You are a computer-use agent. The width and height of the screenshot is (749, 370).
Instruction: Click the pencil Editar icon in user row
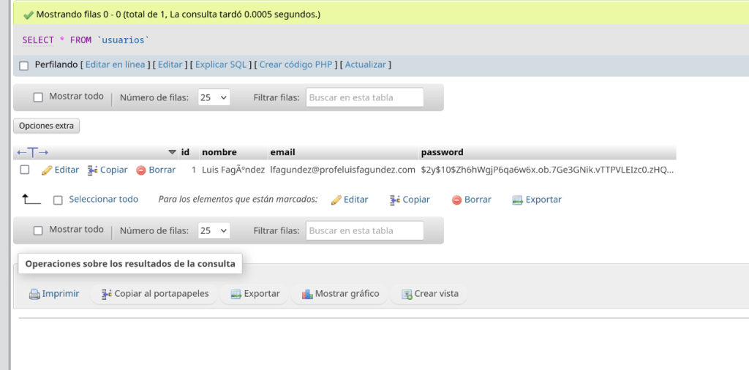[47, 170]
